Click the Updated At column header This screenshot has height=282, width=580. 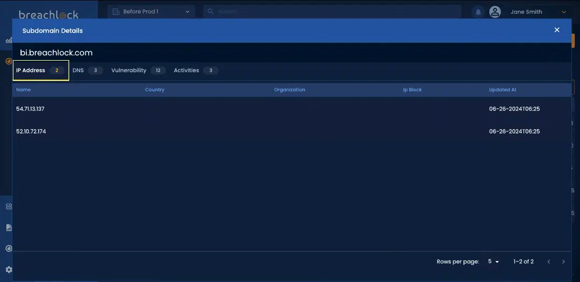coord(503,90)
